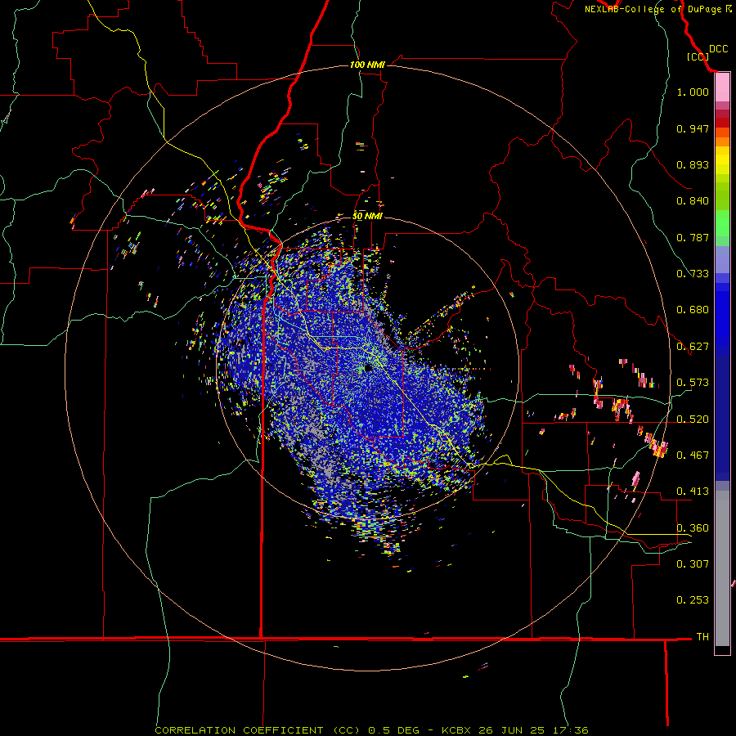Viewport: 736px width, 736px height.
Task: Click the black radar site dot at center
Action: (369, 368)
